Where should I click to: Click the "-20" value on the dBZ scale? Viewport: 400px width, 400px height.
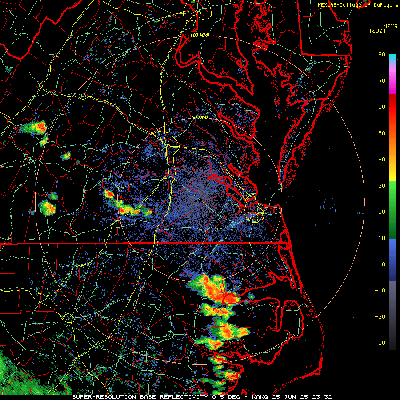coord(380,316)
